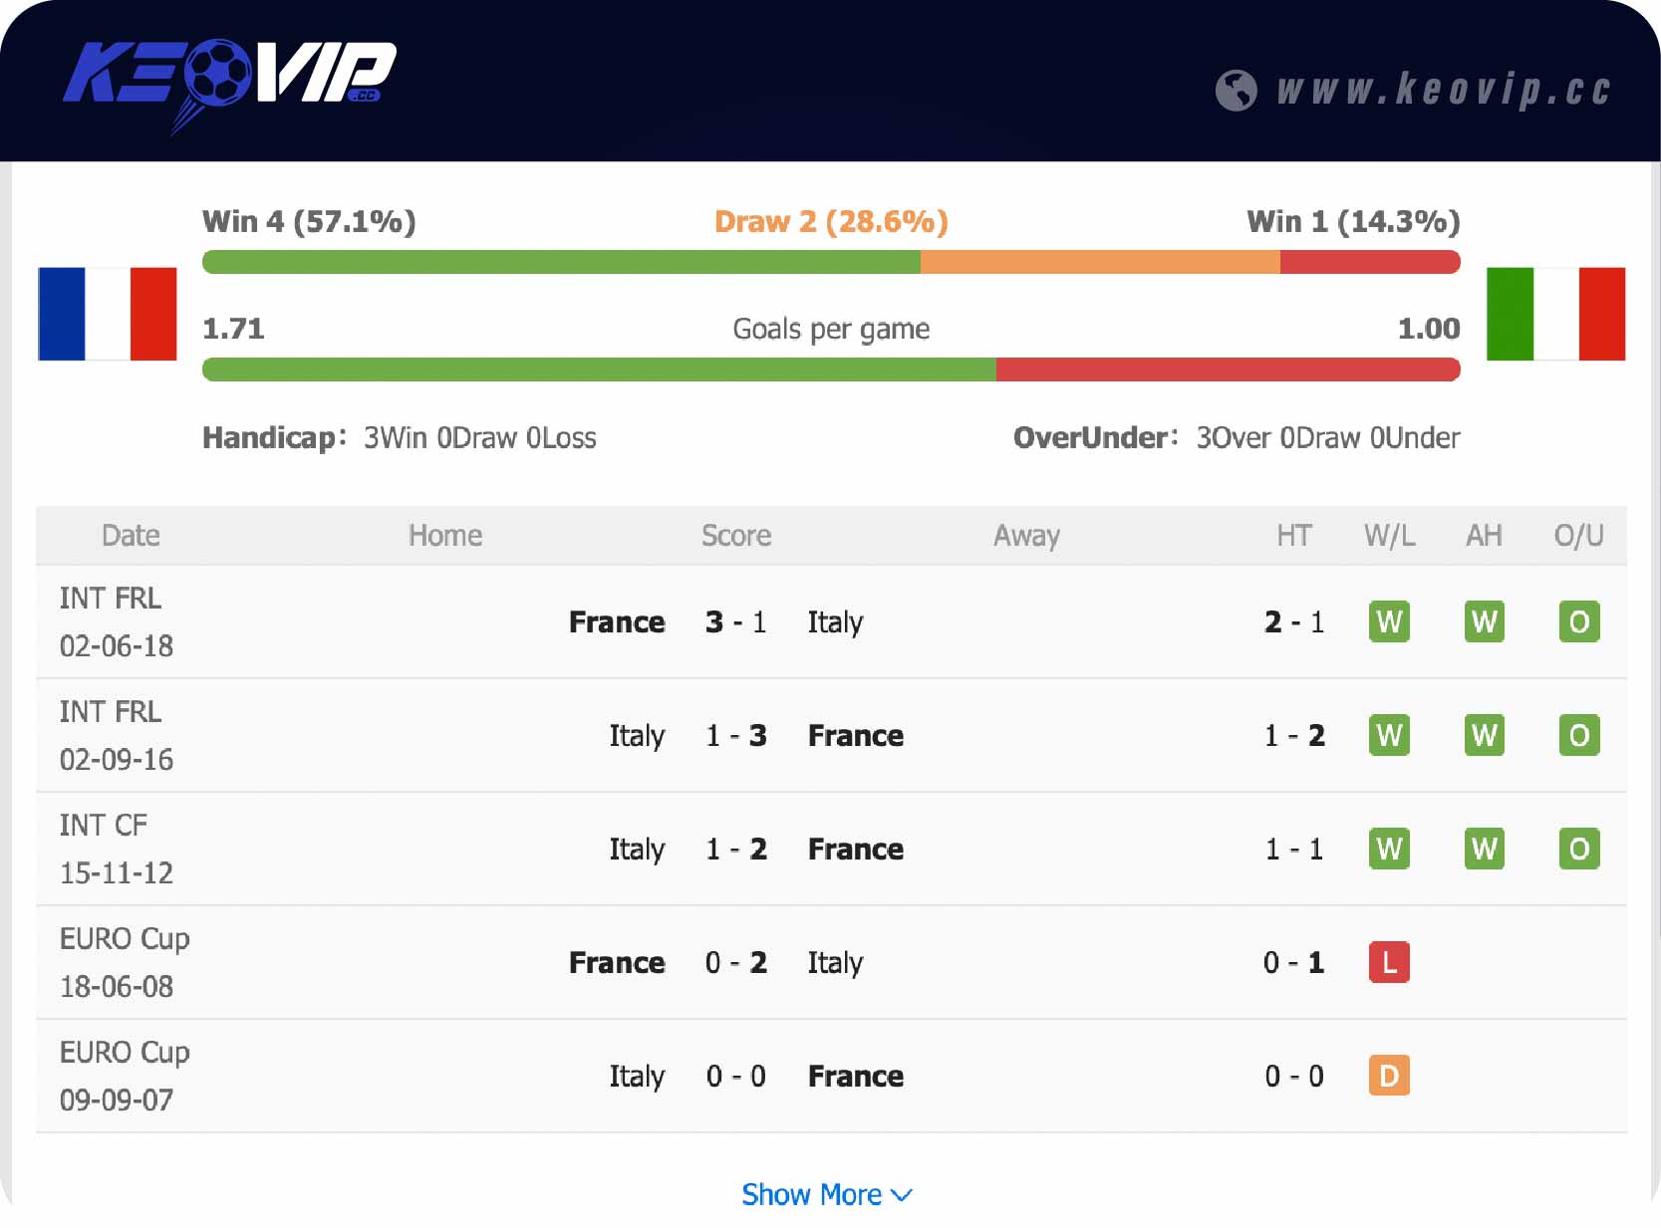
Task: Click the green segment of win-draw bar
Action: tap(561, 262)
